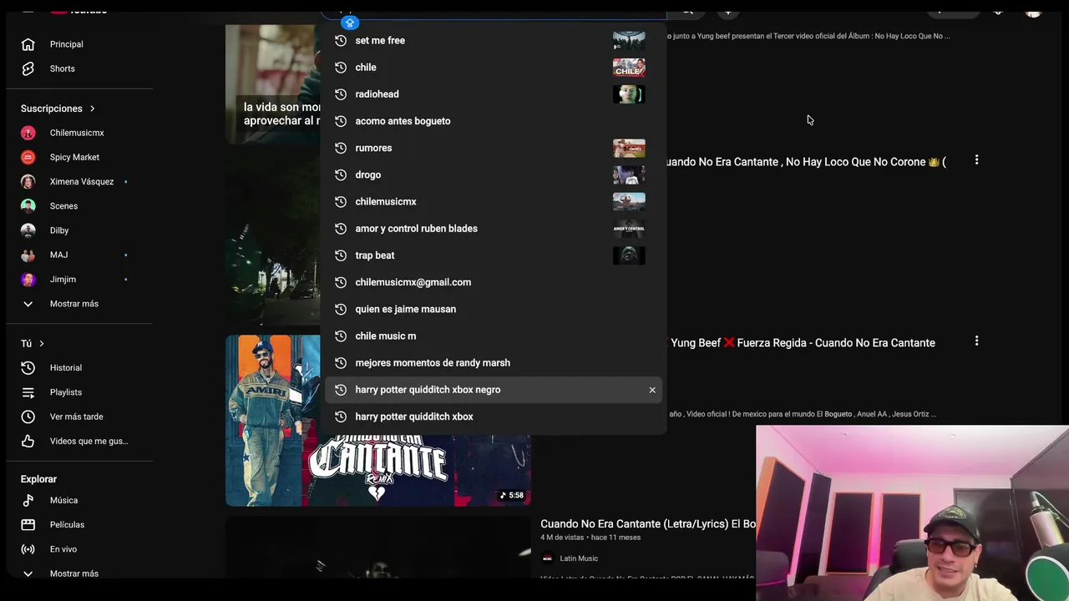The image size is (1069, 601).
Task: Select 'acomo antes bogueto' suggestion
Action: (493, 121)
